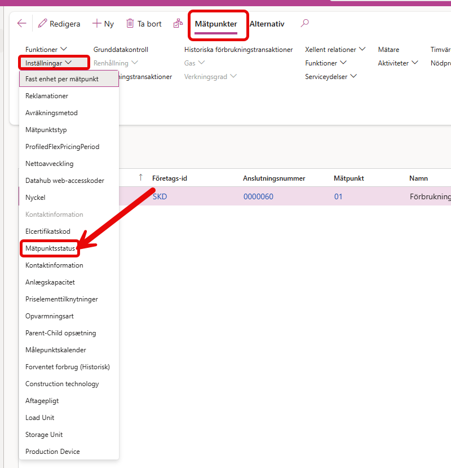Click the Ny plus icon
Screen dimensions: 451x468
point(96,24)
